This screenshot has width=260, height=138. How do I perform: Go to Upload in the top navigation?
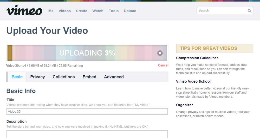click(130, 11)
